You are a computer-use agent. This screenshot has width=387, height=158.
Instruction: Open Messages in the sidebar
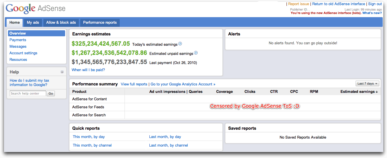tap(18, 47)
